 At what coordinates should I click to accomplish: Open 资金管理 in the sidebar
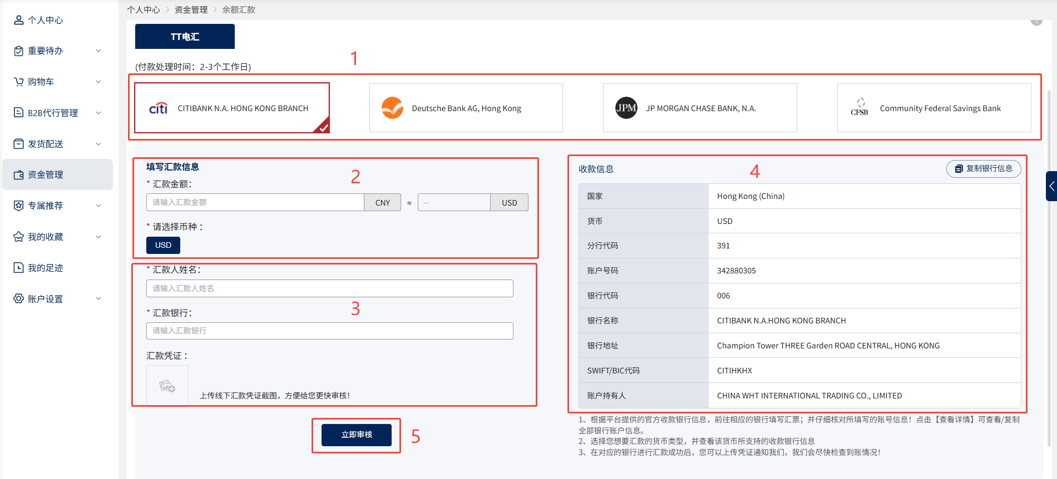point(58,174)
